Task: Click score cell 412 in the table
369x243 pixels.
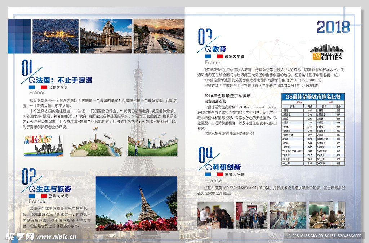Action: 338,111
